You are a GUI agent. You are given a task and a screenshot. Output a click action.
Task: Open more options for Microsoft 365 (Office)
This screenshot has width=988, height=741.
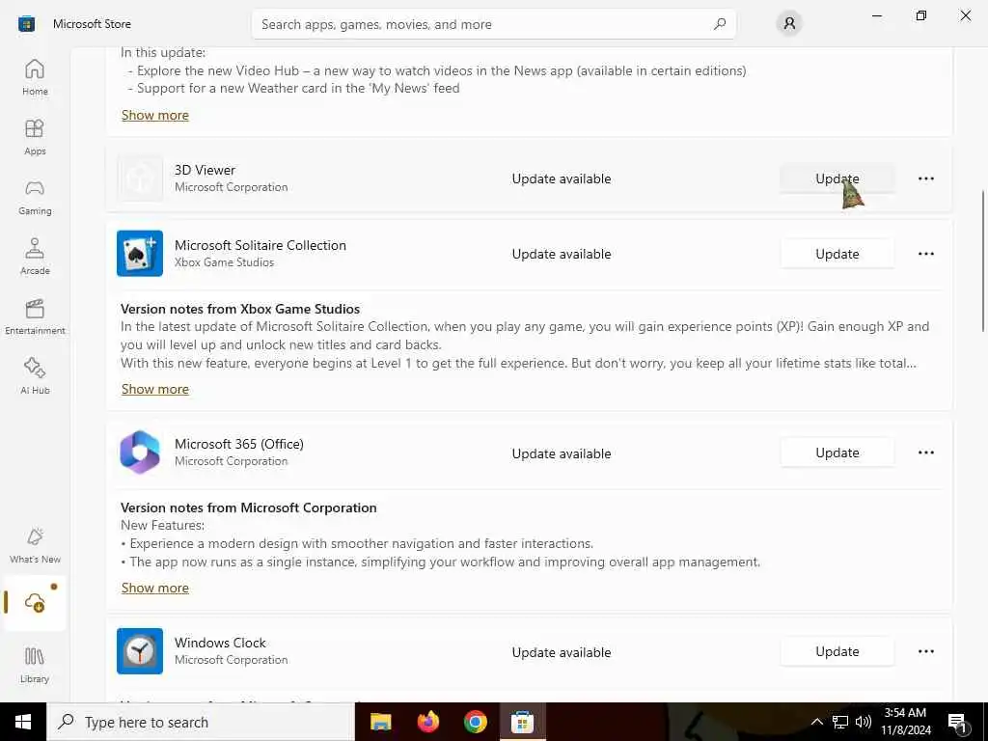coord(925,453)
